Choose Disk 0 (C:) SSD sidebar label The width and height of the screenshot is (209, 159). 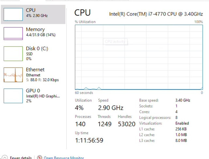37,53
